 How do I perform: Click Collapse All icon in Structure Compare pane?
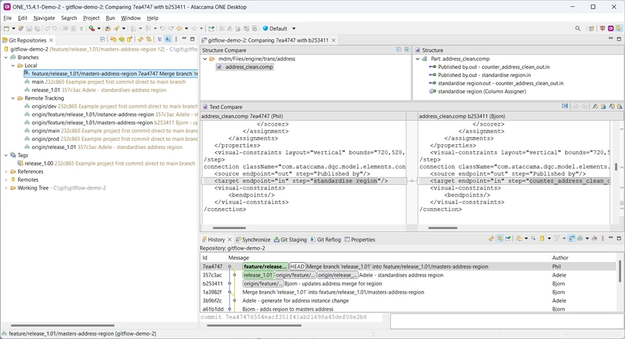click(x=398, y=50)
